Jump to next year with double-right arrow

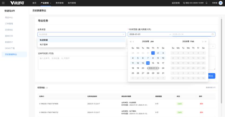pyautogui.click(x=206, y=41)
